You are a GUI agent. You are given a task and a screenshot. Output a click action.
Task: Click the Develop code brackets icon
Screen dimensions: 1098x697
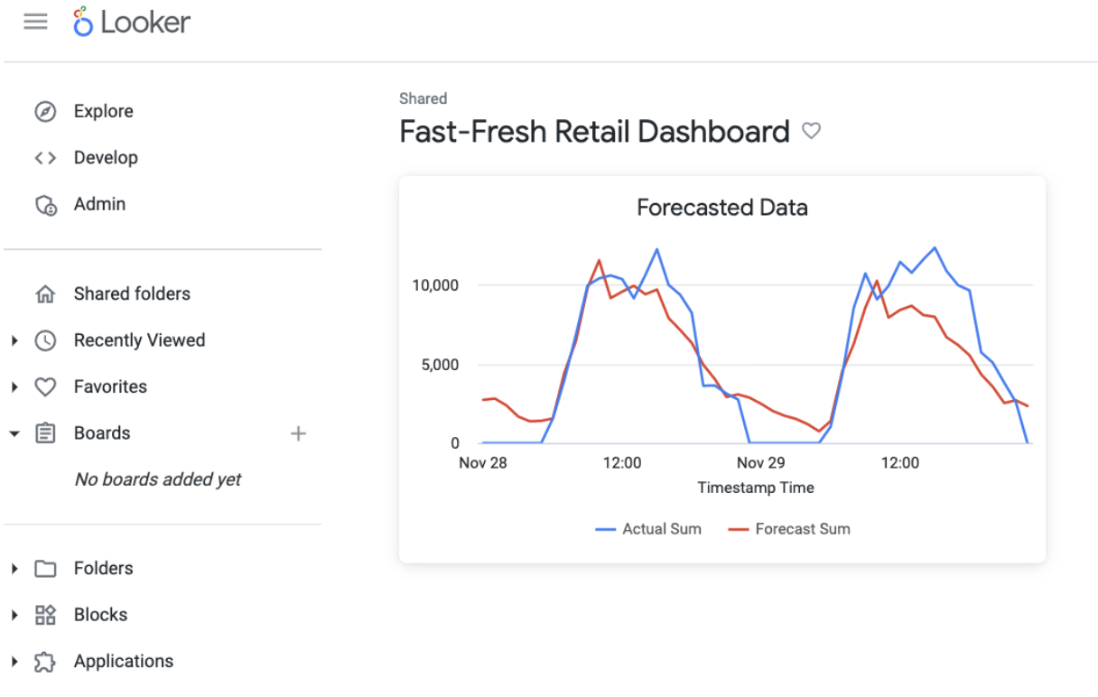point(45,158)
